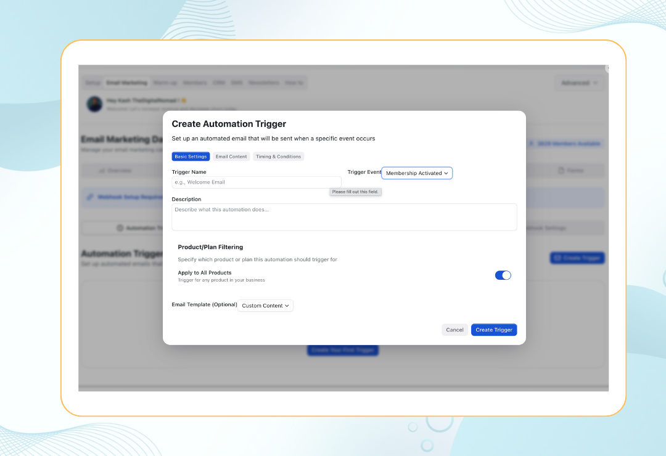Click the gear icon beside Automation Triggers
The width and height of the screenshot is (666, 456).
click(x=120, y=228)
